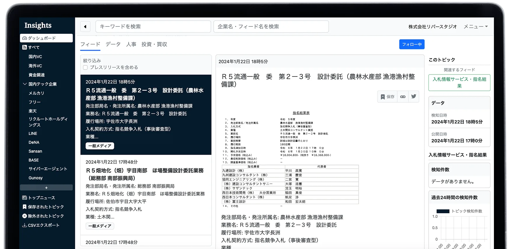The height and width of the screenshot is (249, 512).
Task: Open 保存されたトピック bookmarks
Action: point(43,207)
